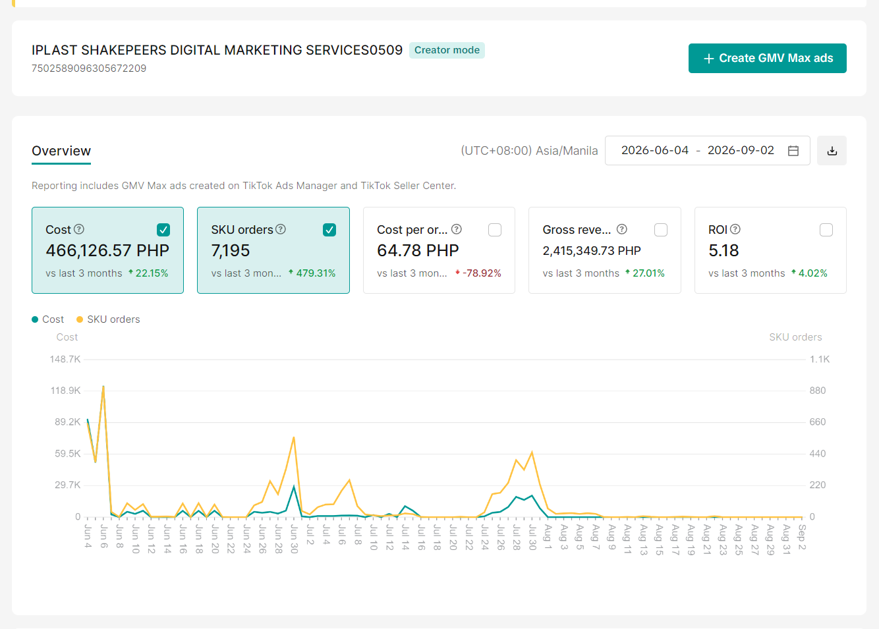879x629 pixels.
Task: Click the Create GMV Max ads button
Action: coord(767,58)
